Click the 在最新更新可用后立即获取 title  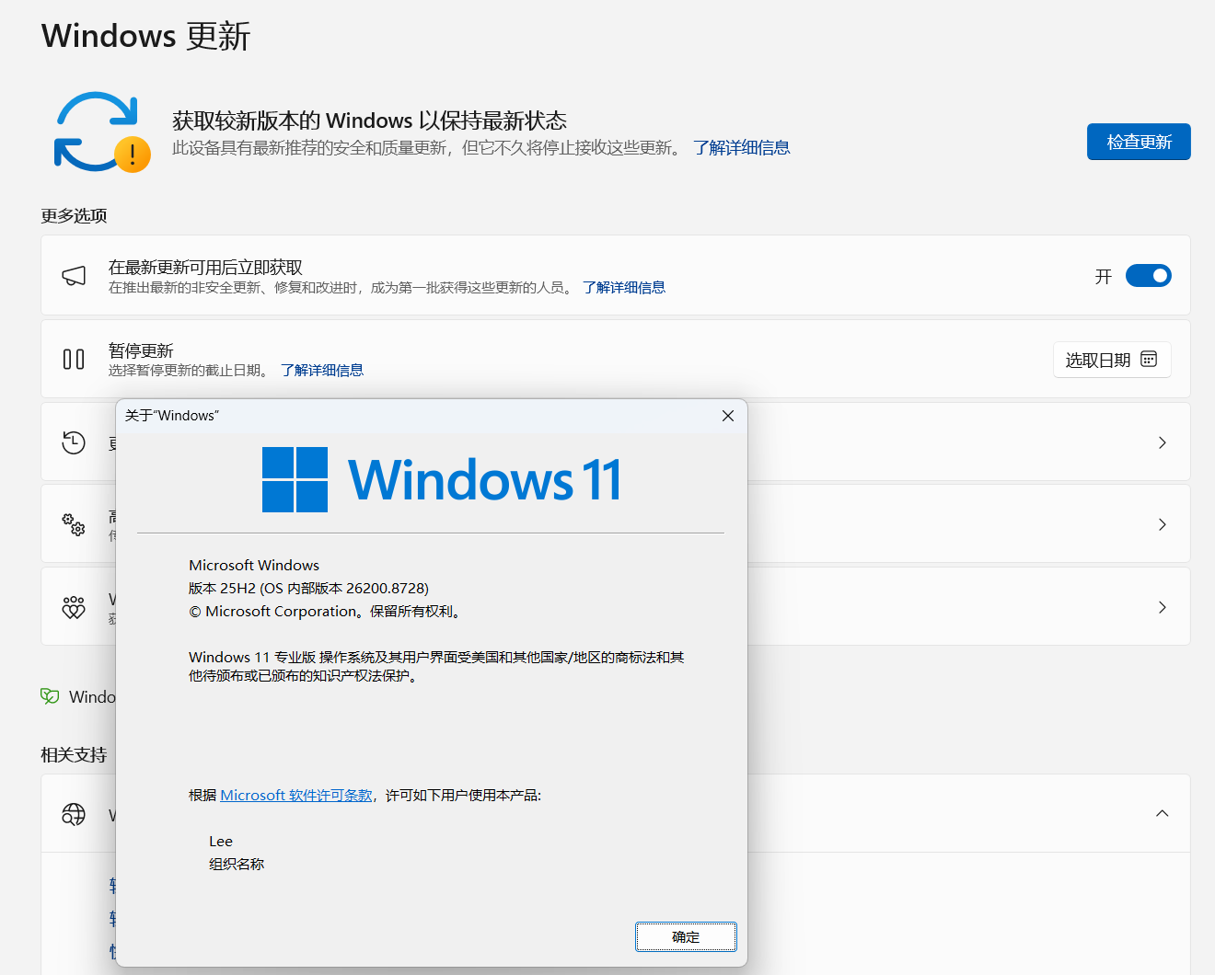[x=205, y=268]
